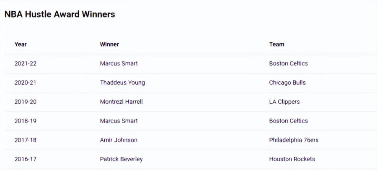The image size is (377, 170).
Task: Click Boston Celtics in the 2021-22 row
Action: pyautogui.click(x=288, y=63)
